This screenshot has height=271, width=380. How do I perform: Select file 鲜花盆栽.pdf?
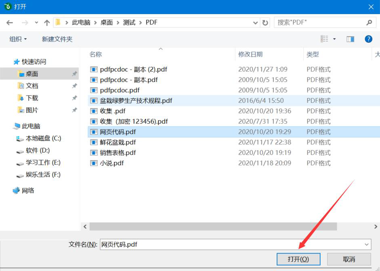click(x=118, y=142)
